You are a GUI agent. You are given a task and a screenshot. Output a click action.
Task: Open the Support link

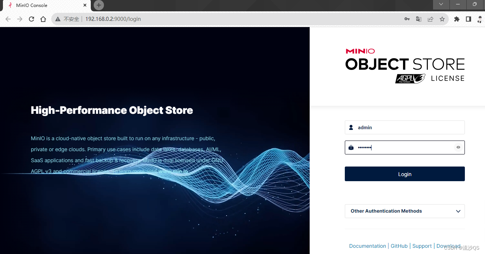(422, 246)
